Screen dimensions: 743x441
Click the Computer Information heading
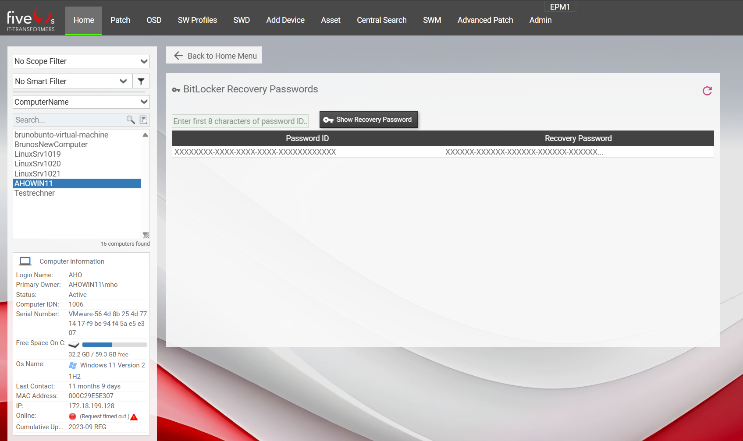[x=72, y=261]
